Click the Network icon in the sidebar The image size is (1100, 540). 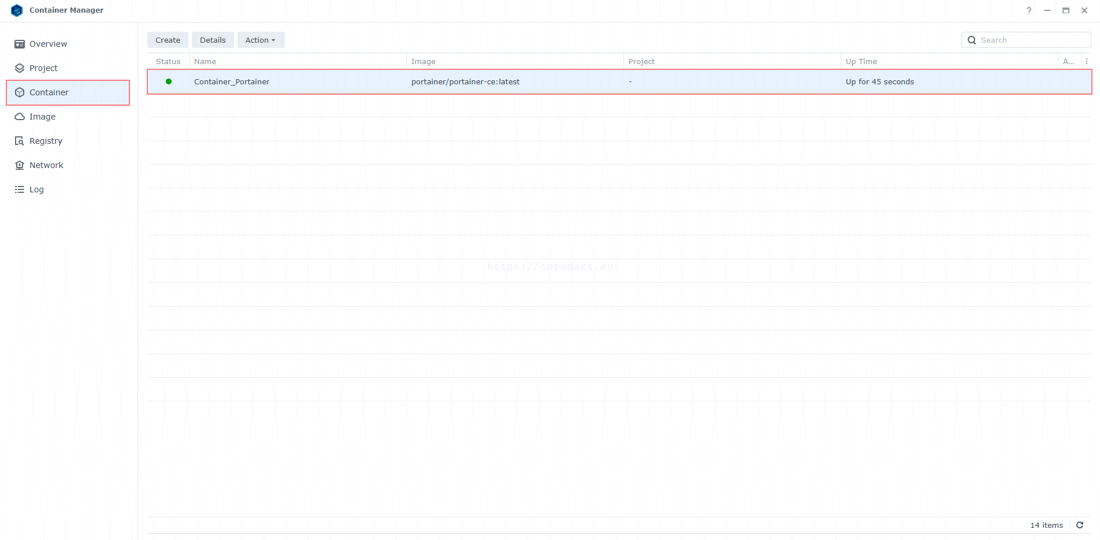click(x=20, y=165)
